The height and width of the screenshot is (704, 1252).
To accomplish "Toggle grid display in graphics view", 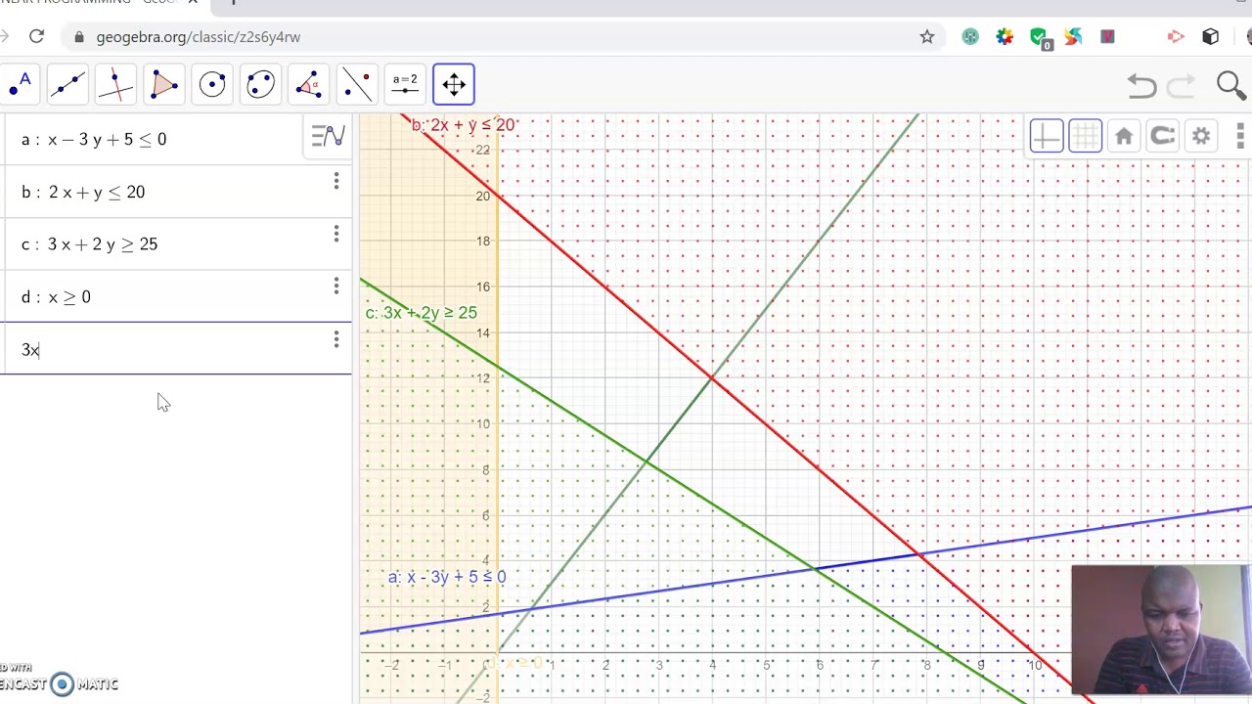I will point(1085,137).
